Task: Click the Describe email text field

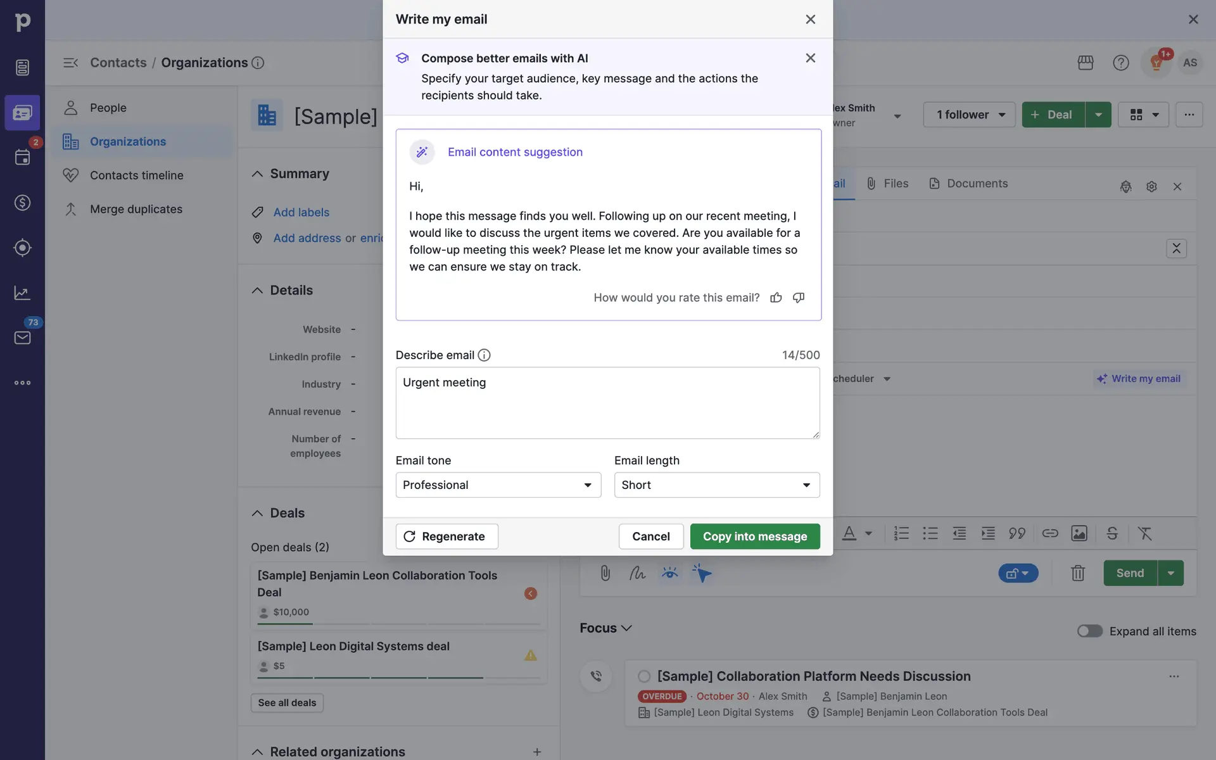Action: tap(607, 403)
